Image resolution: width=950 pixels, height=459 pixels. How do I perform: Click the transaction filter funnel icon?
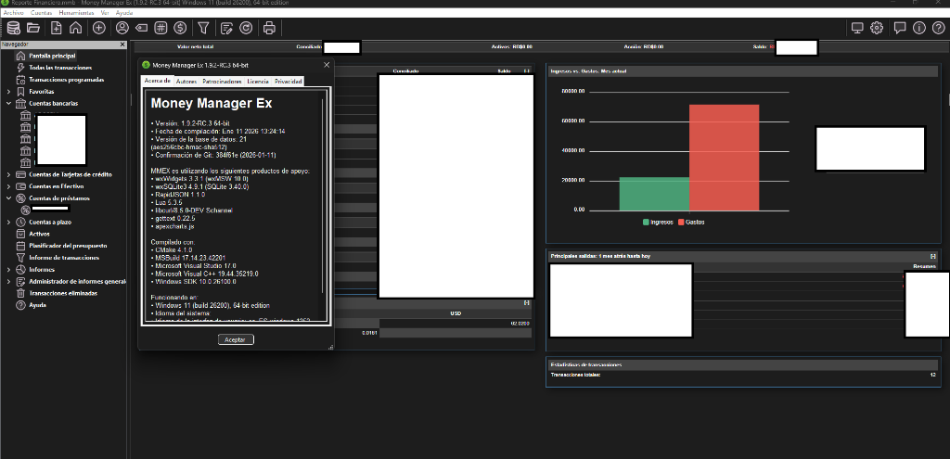click(203, 28)
